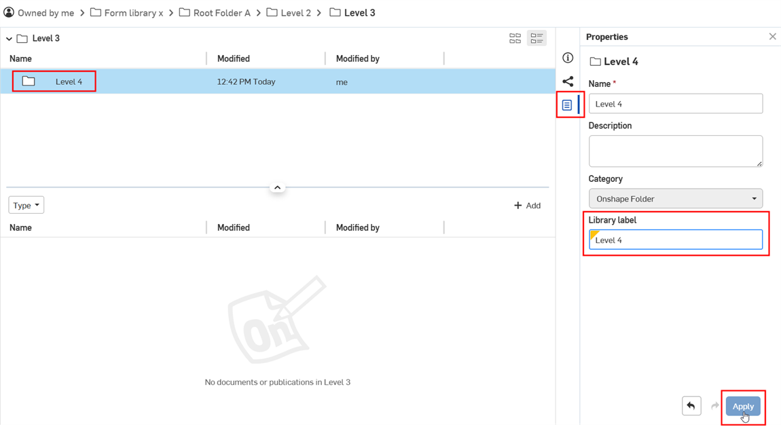The width and height of the screenshot is (781, 431).
Task: Click the Owned by me user icon
Action: pyautogui.click(x=9, y=12)
